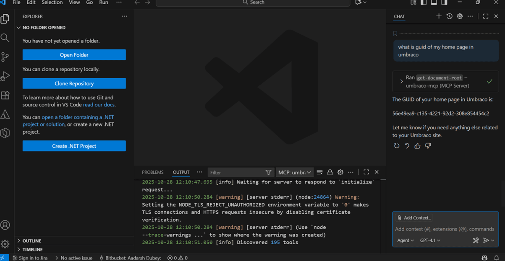Viewport: 505px width, 261px height.
Task: Toggle the primary side bar layout button
Action: tap(424, 3)
